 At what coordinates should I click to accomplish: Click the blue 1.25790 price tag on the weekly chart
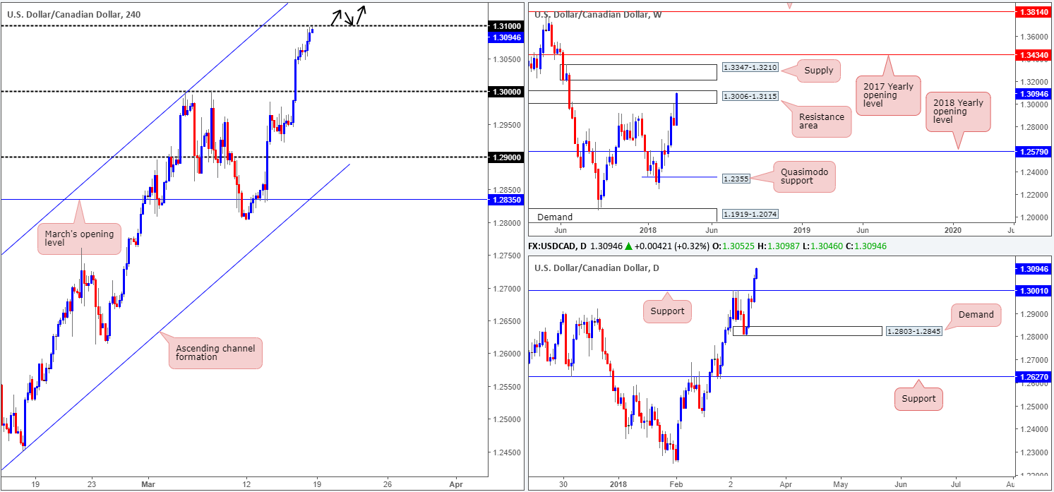pyautogui.click(x=1033, y=151)
